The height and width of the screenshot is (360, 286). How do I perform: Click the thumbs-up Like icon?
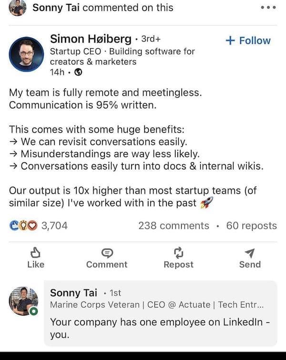pos(35,253)
